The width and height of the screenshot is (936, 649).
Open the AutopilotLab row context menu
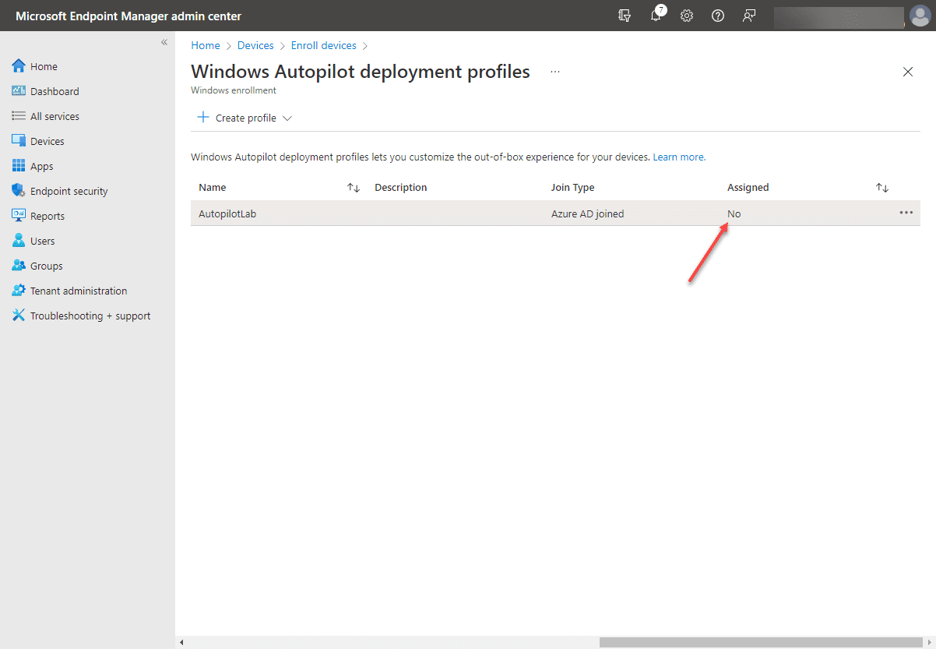click(x=906, y=212)
